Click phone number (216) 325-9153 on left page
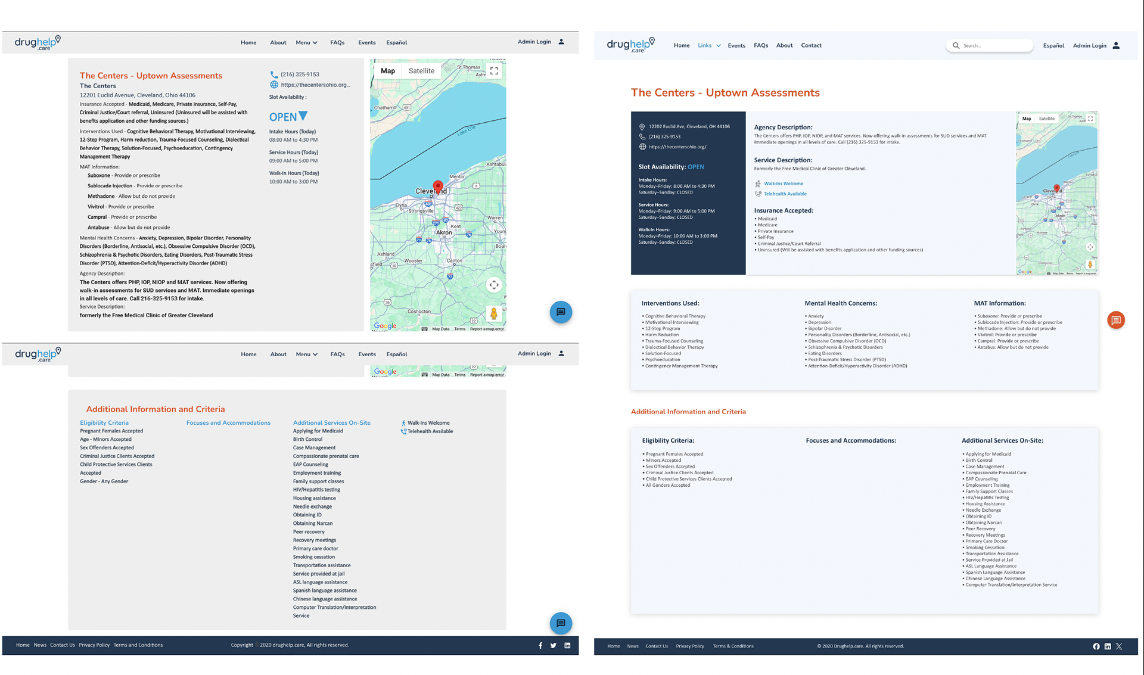The image size is (1144, 675). (300, 74)
